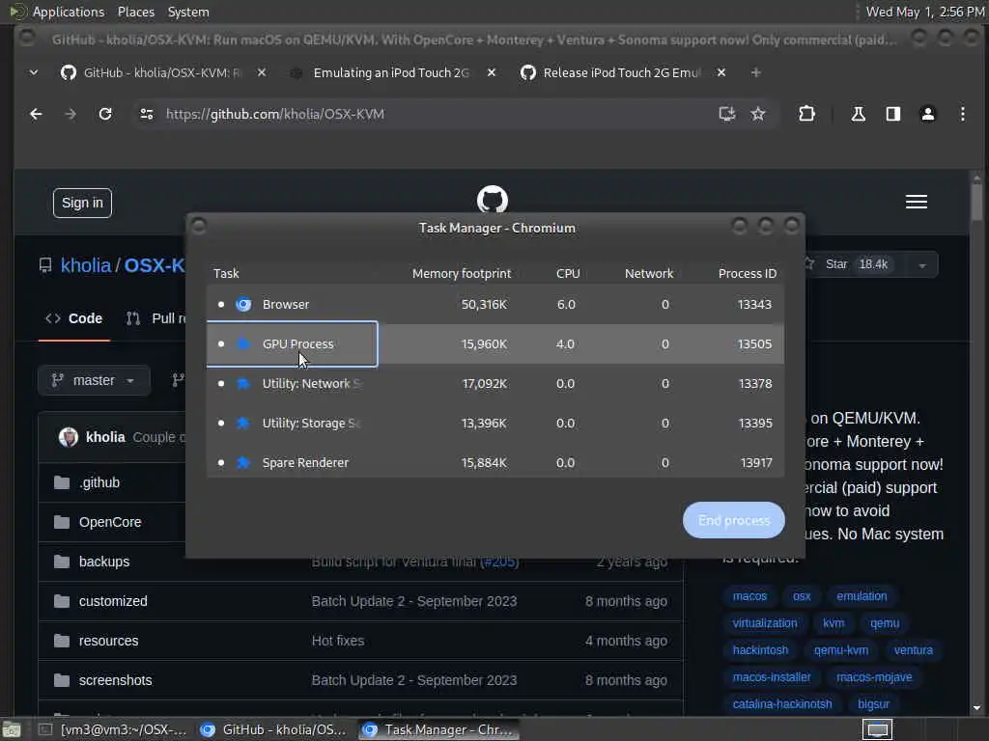Screen dimensions: 989x741
Task: Click the customized folder icon
Action: (x=62, y=601)
